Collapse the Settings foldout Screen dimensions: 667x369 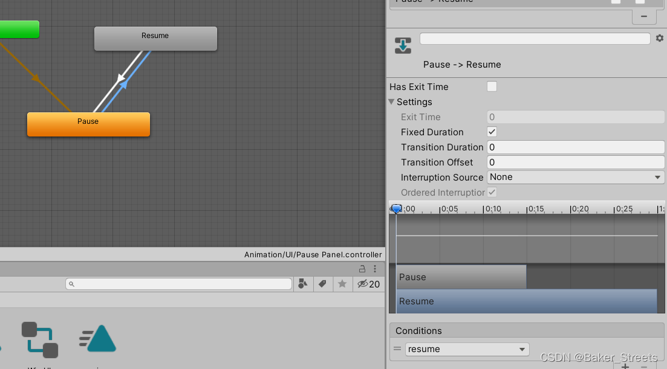[x=391, y=102]
